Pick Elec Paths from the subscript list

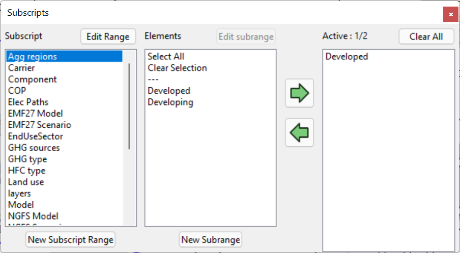[x=28, y=102]
